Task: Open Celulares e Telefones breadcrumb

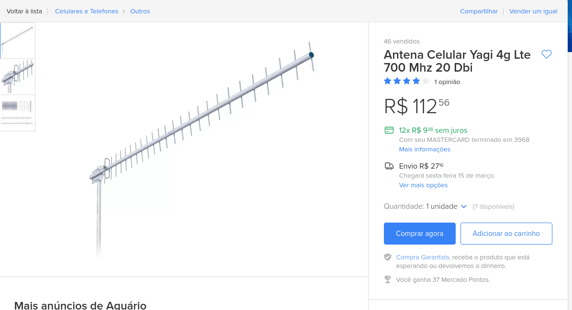Action: [87, 11]
